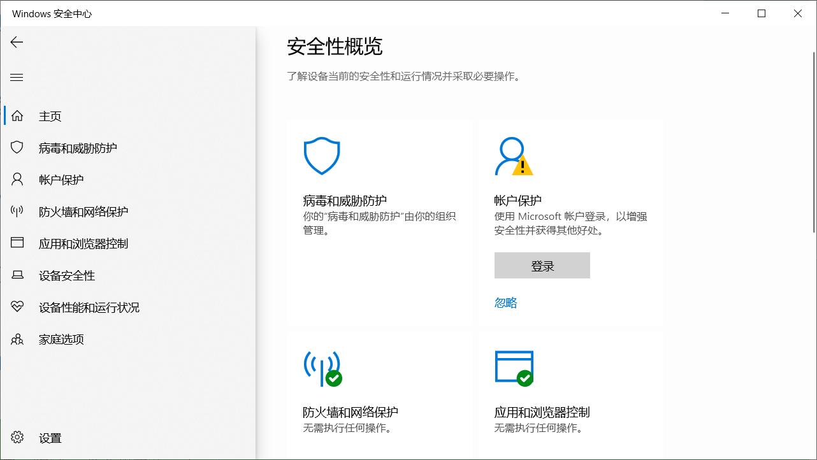Click the 登录 button to sign in

pos(542,265)
